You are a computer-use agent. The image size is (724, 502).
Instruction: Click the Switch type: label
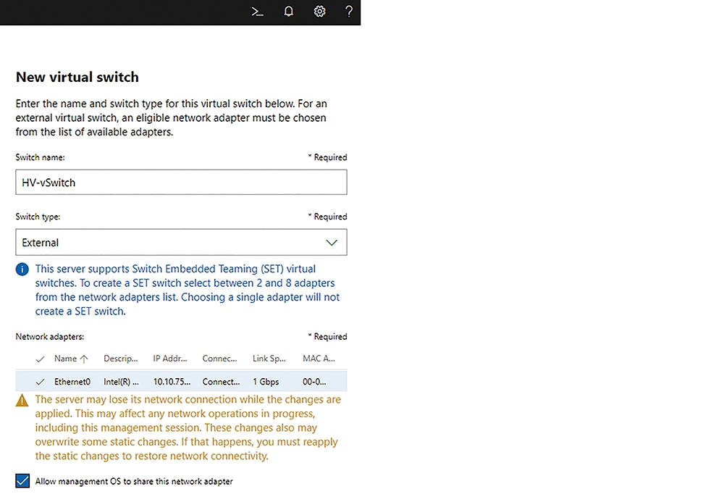38,217
